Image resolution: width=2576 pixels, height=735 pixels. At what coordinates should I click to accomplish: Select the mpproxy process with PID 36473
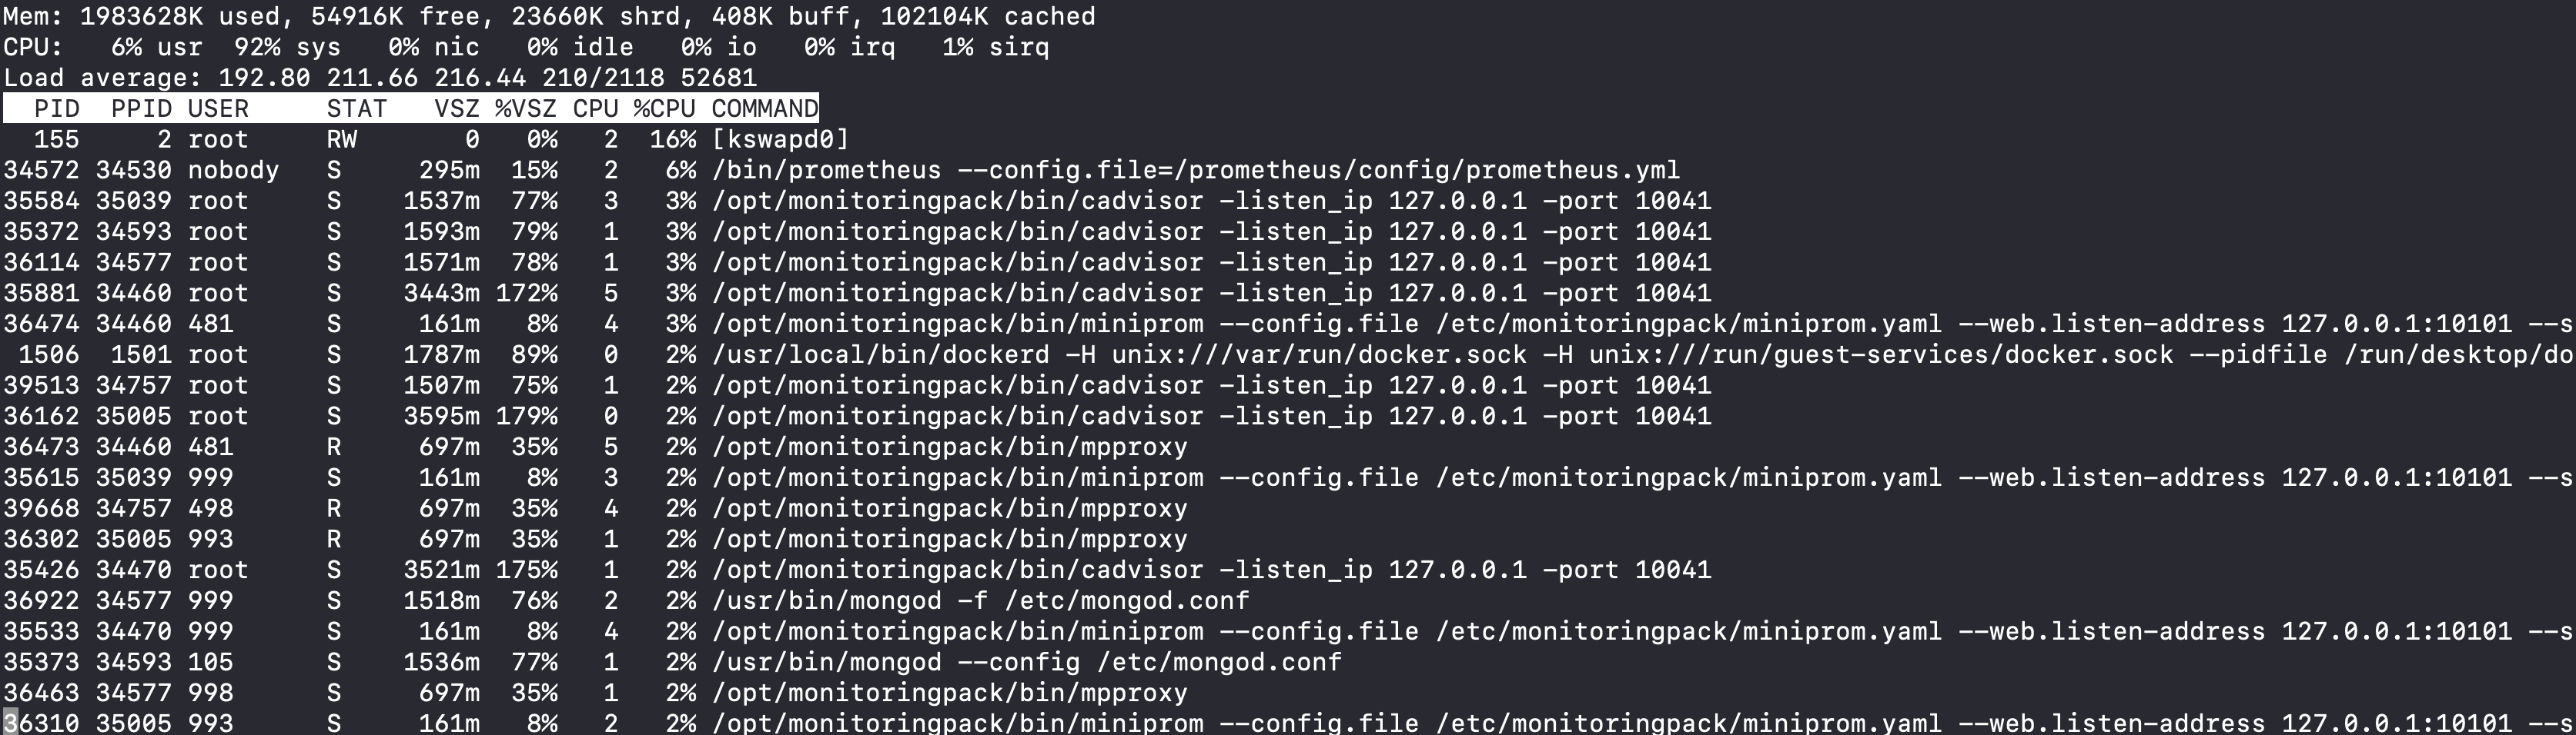[x=950, y=447]
